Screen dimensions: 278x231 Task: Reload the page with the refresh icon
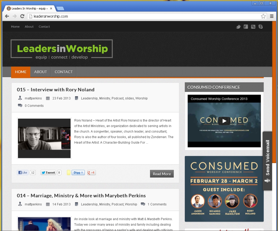[22, 16]
